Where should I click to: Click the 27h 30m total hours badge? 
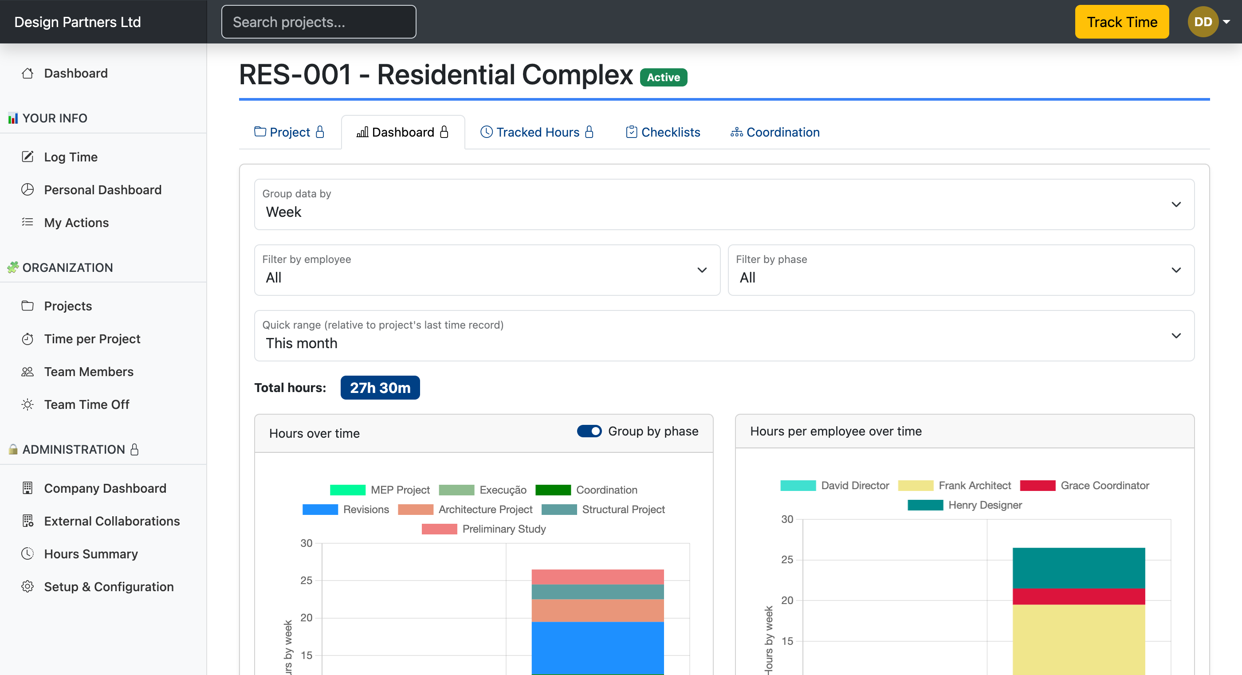(x=380, y=388)
